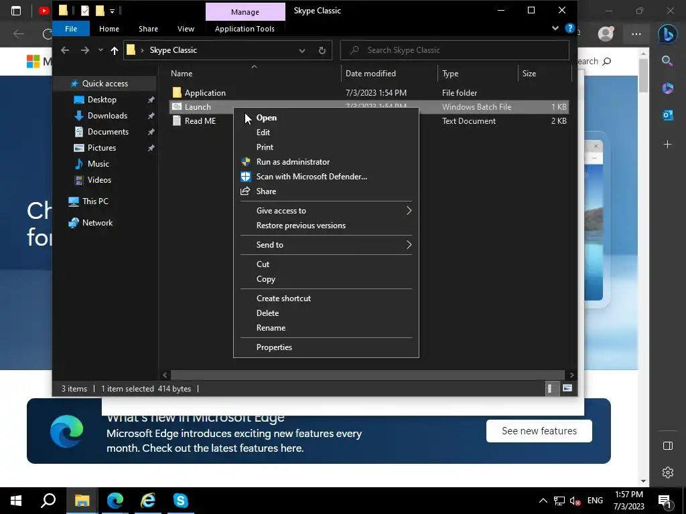
Task: Select the Manage contextual tab
Action: (x=245, y=12)
